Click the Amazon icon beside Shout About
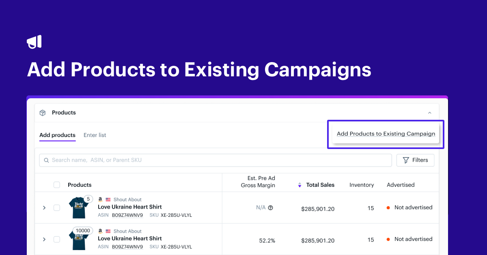The width and height of the screenshot is (487, 255). (100, 199)
